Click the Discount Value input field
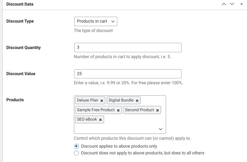This screenshot has height=162, width=247. tap(127, 74)
